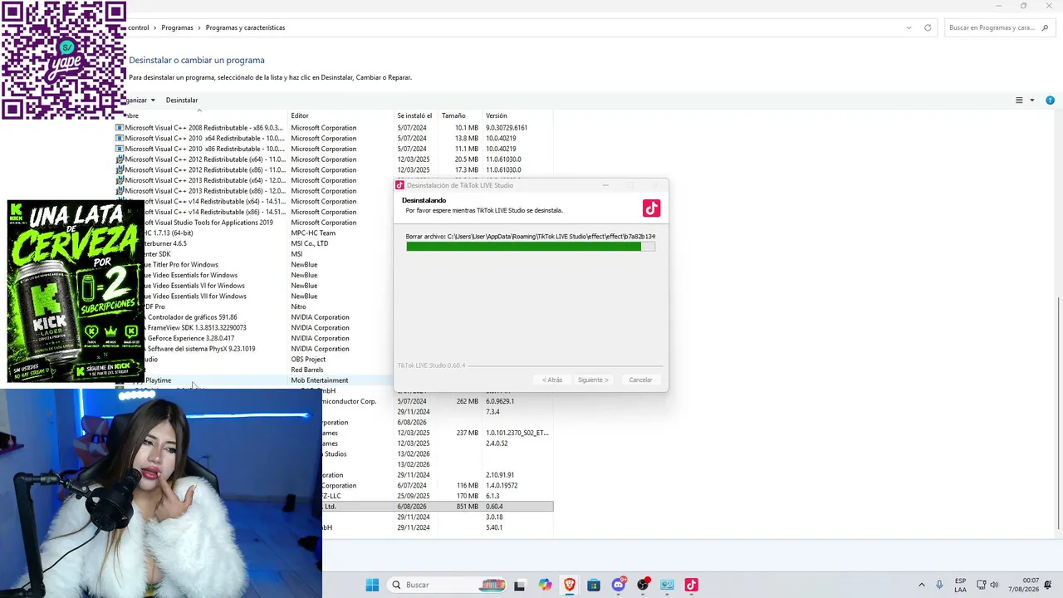This screenshot has height=598, width=1063.
Task: Click the Nitro editor cell
Action: [x=298, y=306]
